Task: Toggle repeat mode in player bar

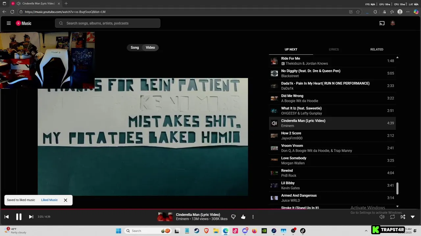Action: tap(392, 217)
